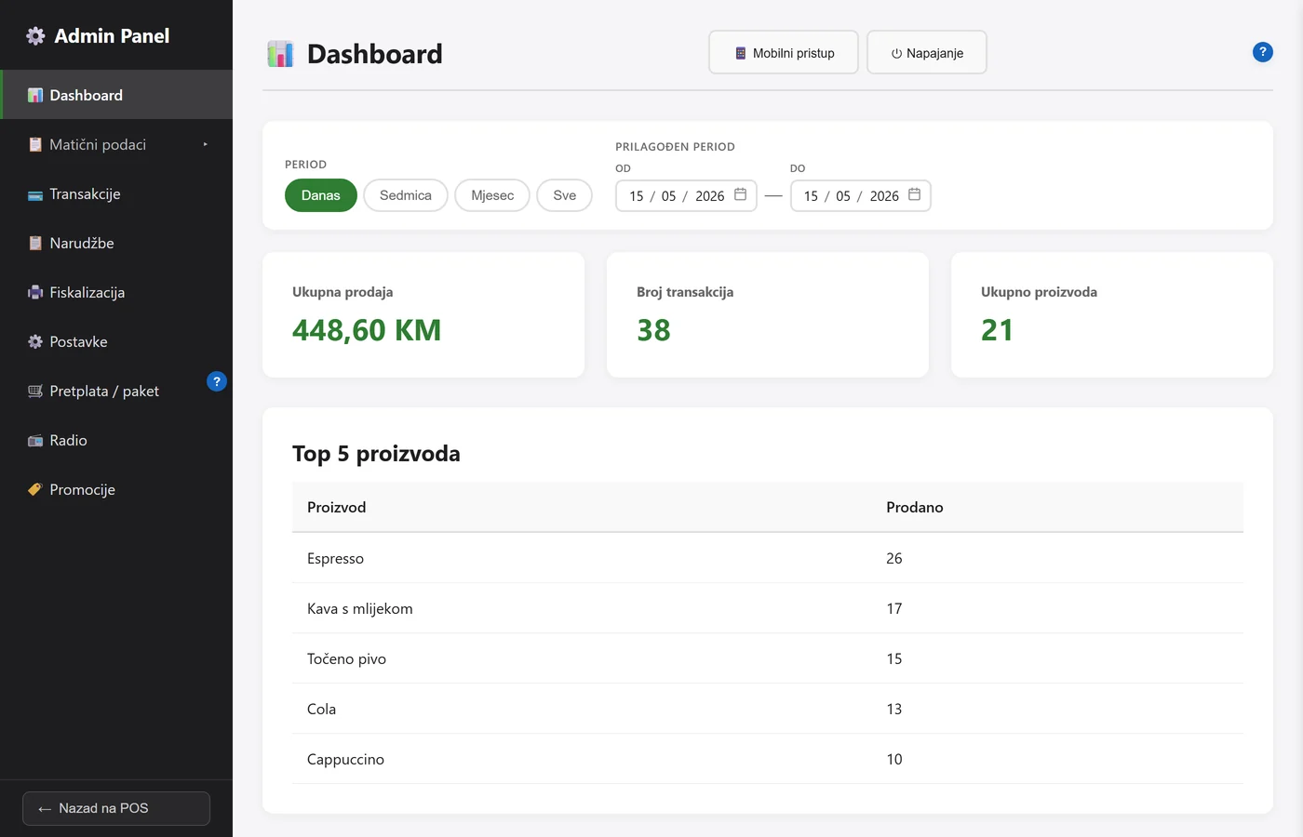Screen dimensions: 1303x837
Task: Click the Kava s mlijekom row
Action: point(768,608)
